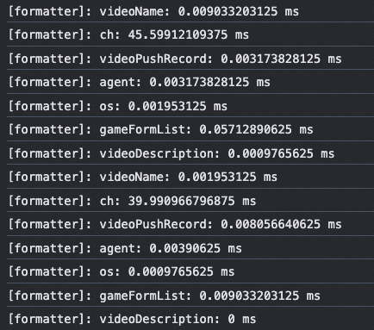Select the gameFormList 0.05712890625 ms line
Screen dimensions: 374x330
click(160, 129)
